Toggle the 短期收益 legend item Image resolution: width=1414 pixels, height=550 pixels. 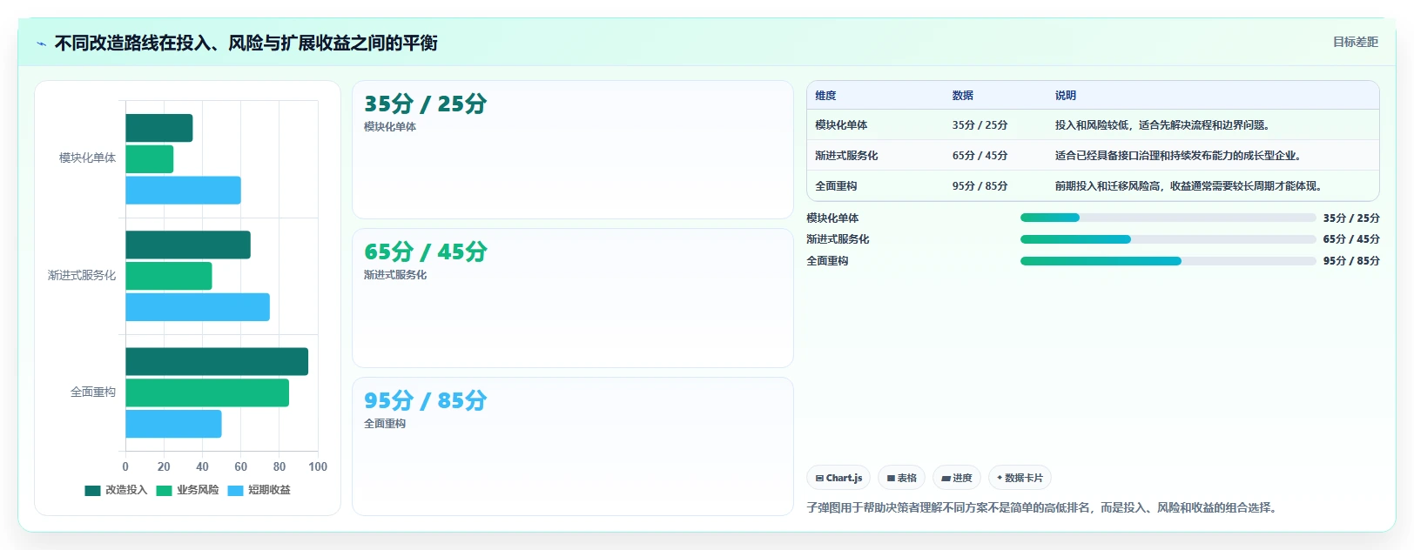(259, 490)
